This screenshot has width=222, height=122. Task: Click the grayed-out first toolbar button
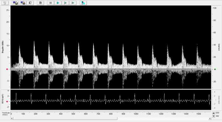pos(5,3)
